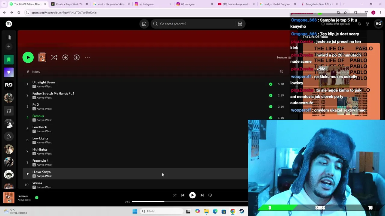The image size is (385, 216).
Task: Open the Liked Songs heart playlist
Action: [9, 72]
